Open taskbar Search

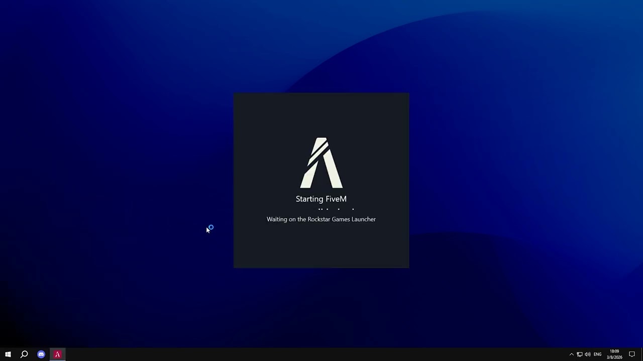pos(24,354)
